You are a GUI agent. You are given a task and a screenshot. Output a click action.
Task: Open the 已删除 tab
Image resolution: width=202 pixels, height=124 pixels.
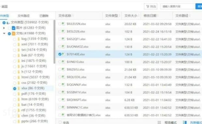click(44, 16)
